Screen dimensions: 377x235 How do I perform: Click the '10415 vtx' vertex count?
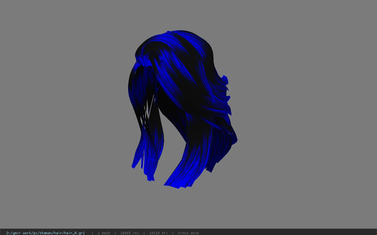pos(130,233)
